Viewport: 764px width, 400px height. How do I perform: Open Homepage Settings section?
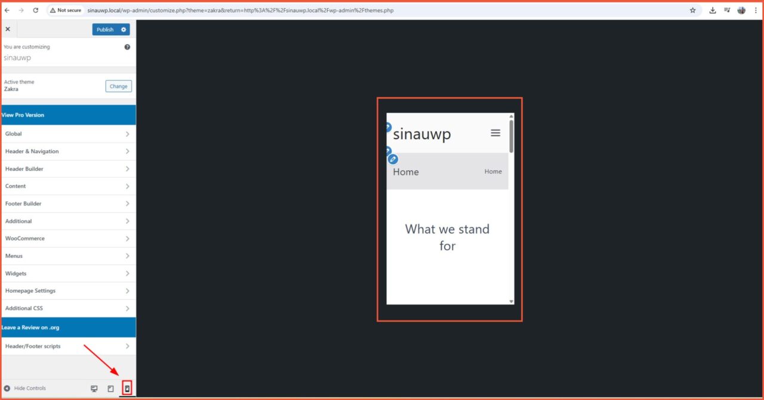tap(69, 291)
